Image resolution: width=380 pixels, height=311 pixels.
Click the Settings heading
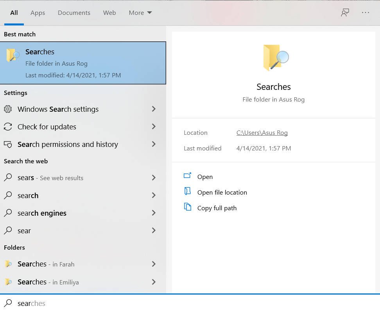[16, 93]
